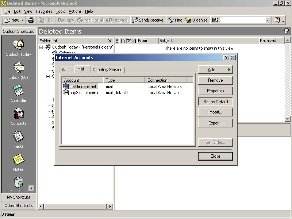Viewport: 292px width, 219px height.
Task: Click the New mail message button
Action: pos(12,20)
